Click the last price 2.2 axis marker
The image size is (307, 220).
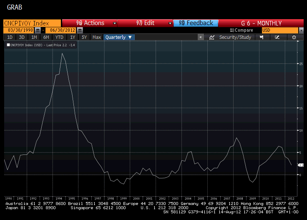click(301, 165)
